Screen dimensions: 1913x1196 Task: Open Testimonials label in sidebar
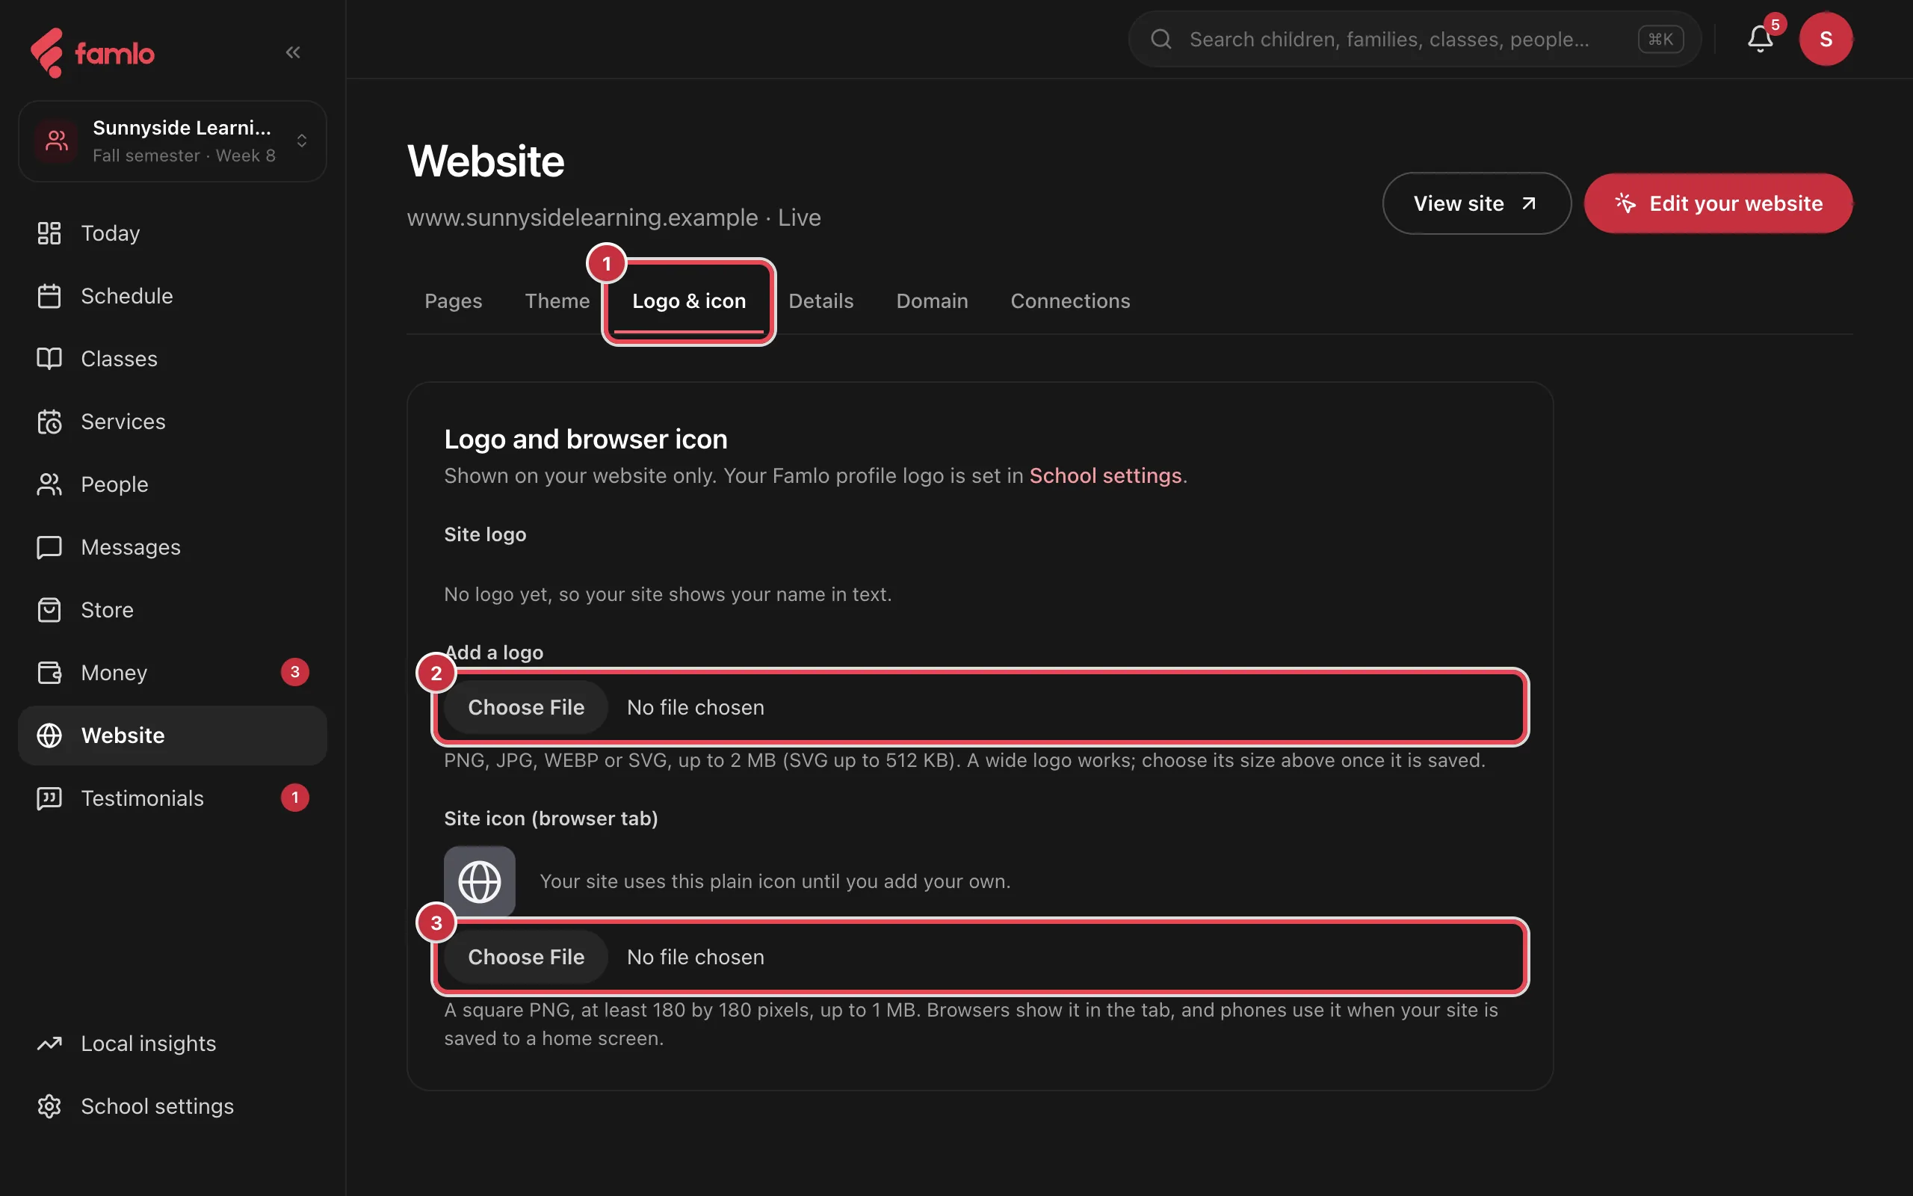(x=142, y=798)
